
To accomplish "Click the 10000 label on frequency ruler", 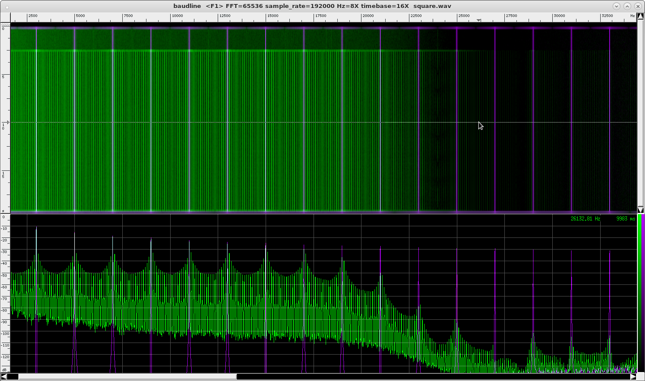I will pos(177,16).
